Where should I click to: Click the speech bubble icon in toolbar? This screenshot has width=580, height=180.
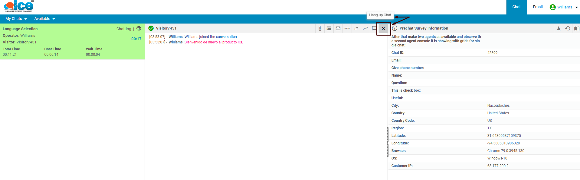coord(374,28)
